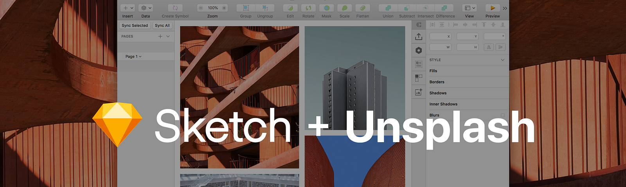The height and width of the screenshot is (187, 626).
Task: Click the align horizontal centers icon
Action: (x=465, y=25)
